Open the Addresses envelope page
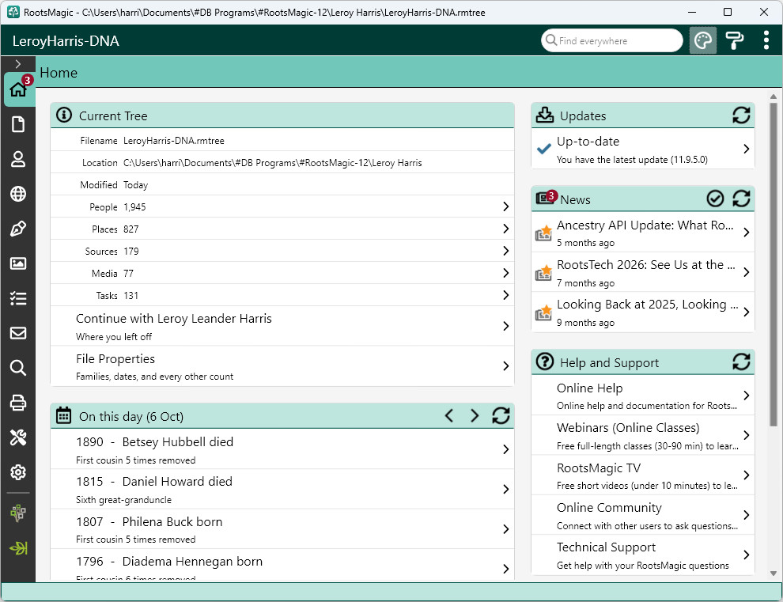783x602 pixels. point(18,333)
